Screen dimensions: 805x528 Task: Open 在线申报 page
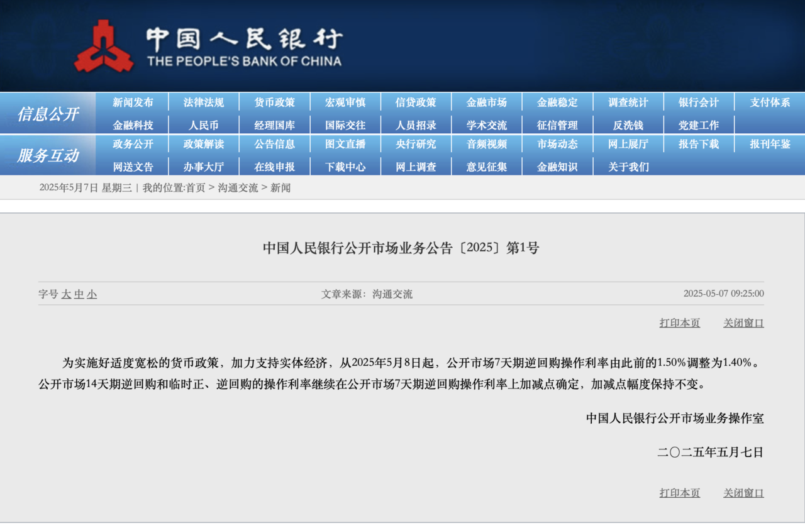(274, 167)
